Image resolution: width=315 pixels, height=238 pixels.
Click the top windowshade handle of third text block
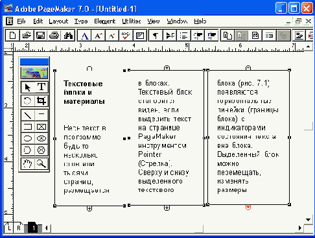pos(248,68)
